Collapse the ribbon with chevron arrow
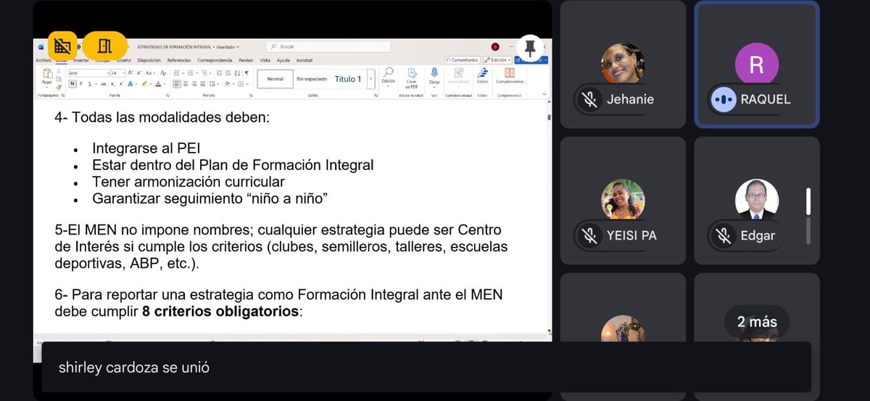Screen dimensions: 870x401 click(x=544, y=93)
